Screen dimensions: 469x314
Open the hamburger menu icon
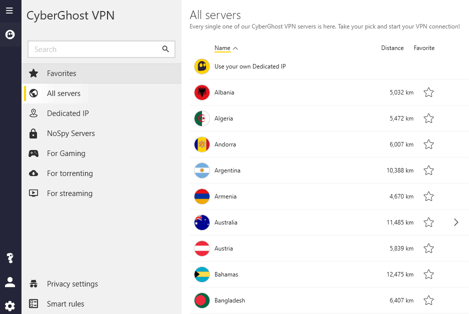click(x=9, y=10)
